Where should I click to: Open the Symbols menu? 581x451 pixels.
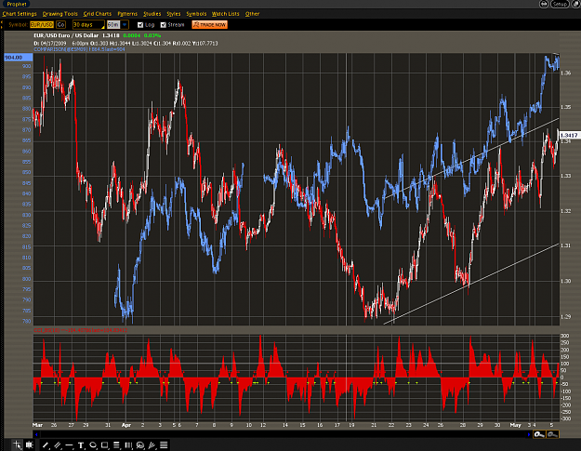coord(196,14)
